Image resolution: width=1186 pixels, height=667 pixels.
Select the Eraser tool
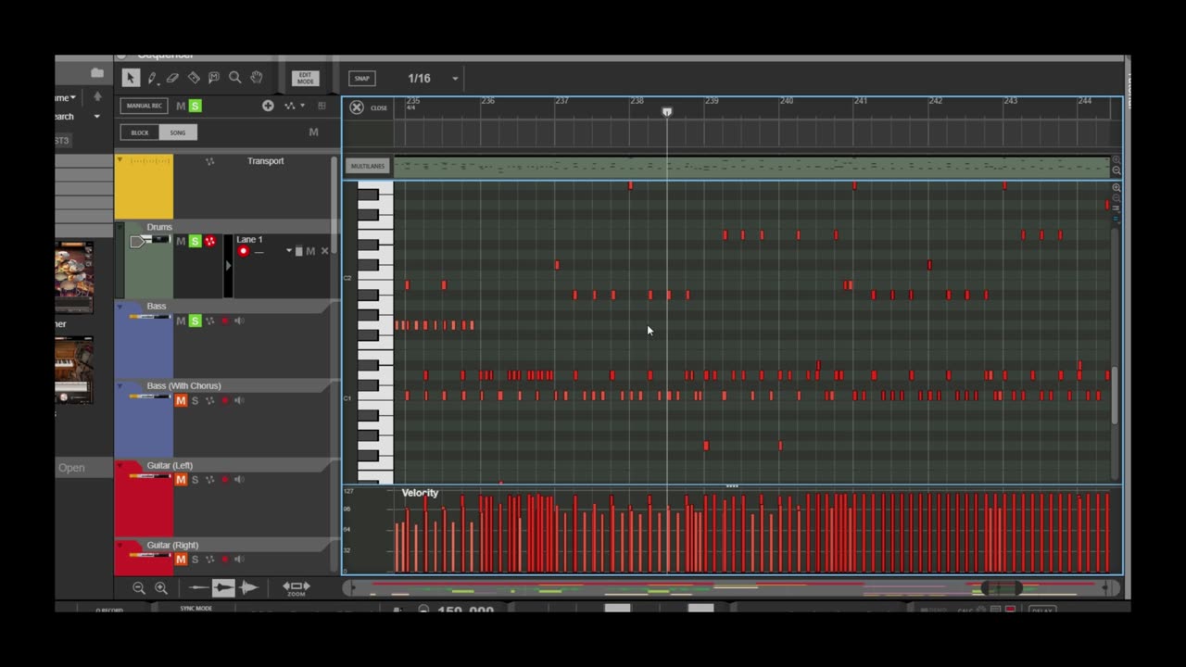pyautogui.click(x=172, y=78)
